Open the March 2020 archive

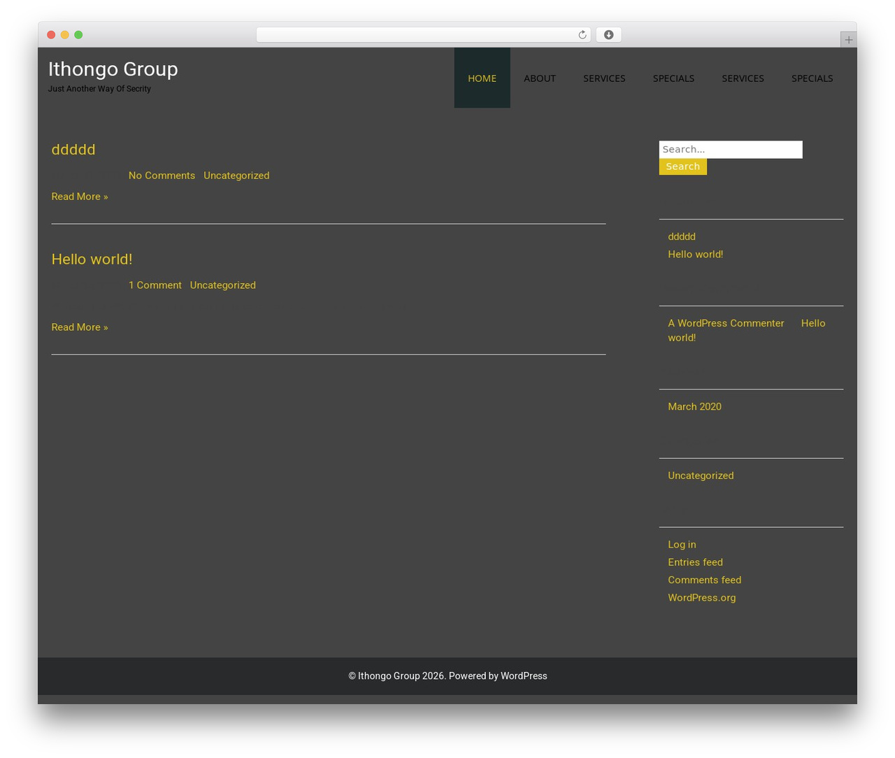(x=694, y=406)
